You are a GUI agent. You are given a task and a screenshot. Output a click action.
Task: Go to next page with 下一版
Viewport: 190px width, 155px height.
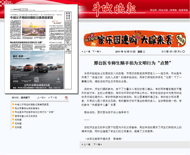point(51,98)
